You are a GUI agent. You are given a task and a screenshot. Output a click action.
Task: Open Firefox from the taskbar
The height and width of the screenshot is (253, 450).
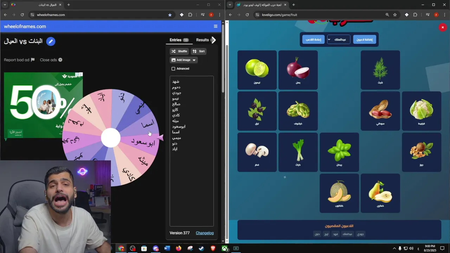tap(179, 248)
